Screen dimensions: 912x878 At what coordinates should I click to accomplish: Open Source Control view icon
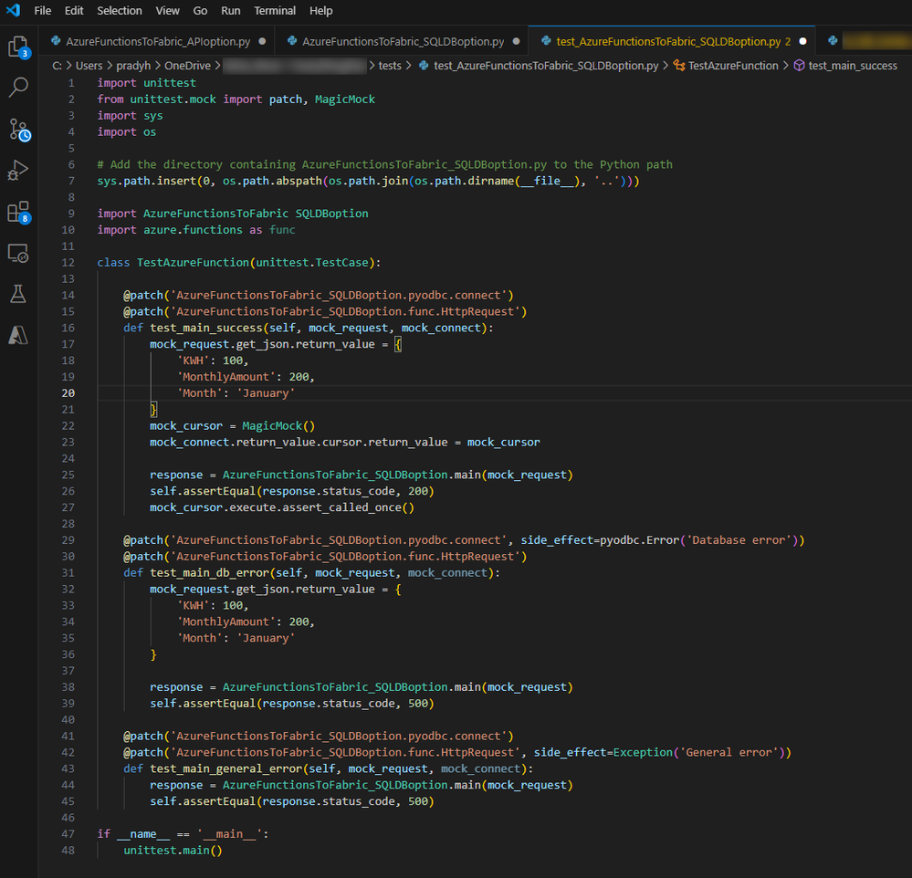click(x=18, y=130)
